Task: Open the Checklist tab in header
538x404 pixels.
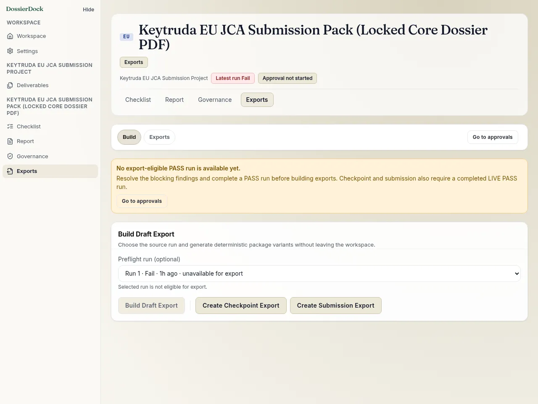Action: (138, 100)
